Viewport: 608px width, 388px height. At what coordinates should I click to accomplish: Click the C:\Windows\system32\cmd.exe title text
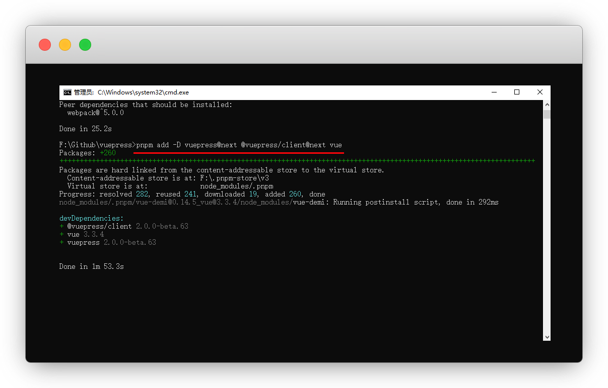143,92
